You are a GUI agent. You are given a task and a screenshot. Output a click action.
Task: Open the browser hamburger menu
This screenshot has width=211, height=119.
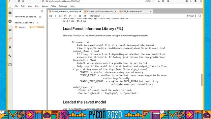tap(201, 1)
